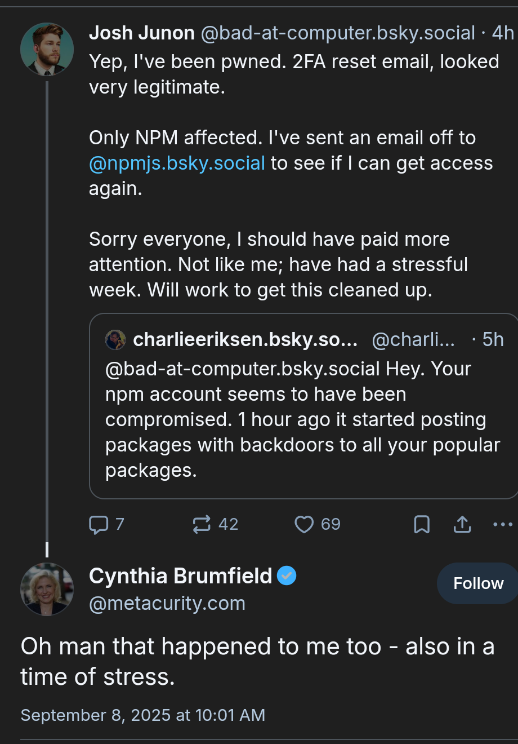Click the @metacurity.com handle
The height and width of the screenshot is (744, 518).
point(167,604)
